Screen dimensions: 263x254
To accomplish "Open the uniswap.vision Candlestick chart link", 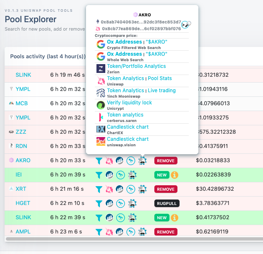I will click(128, 139).
